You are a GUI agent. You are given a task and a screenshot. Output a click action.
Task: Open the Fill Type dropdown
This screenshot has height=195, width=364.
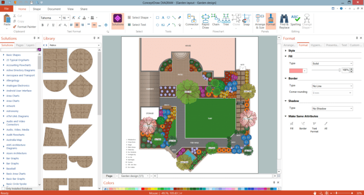(x=332, y=63)
